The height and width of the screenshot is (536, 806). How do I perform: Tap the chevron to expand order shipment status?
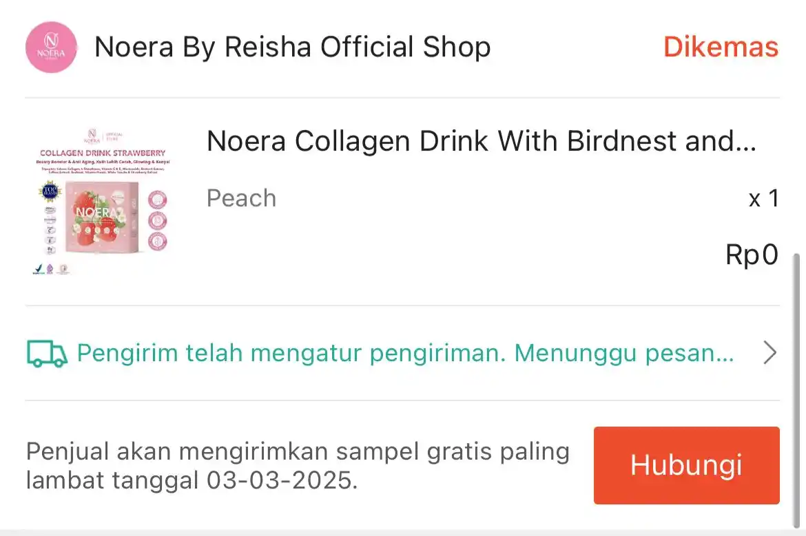coord(769,352)
